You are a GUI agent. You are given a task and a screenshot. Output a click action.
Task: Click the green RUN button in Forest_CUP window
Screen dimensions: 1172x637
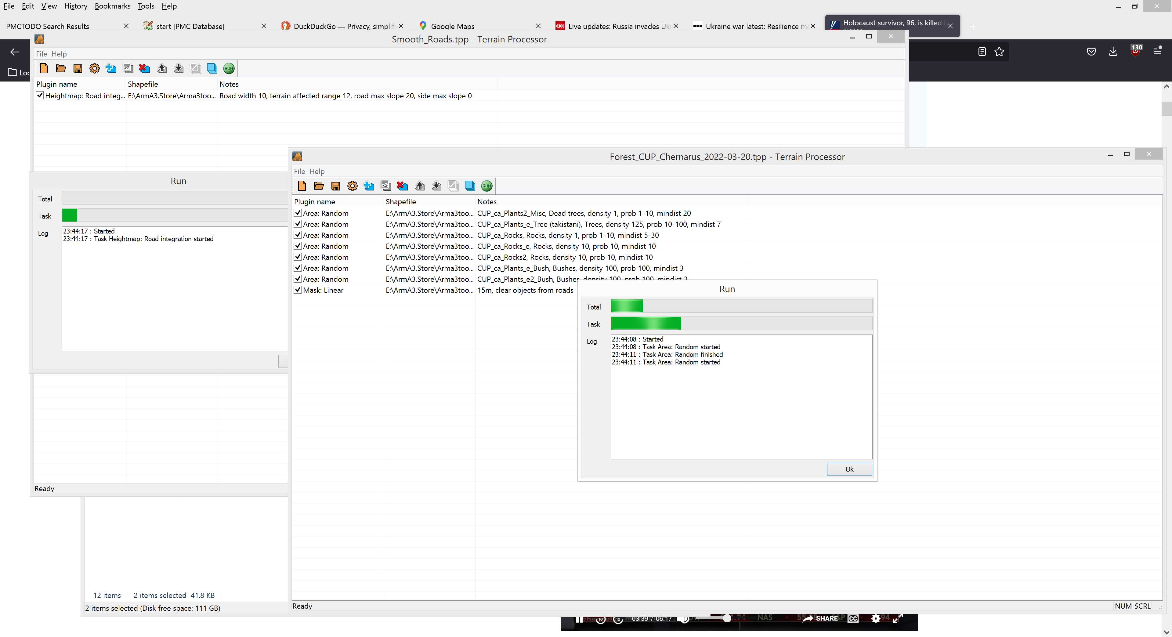tap(487, 186)
